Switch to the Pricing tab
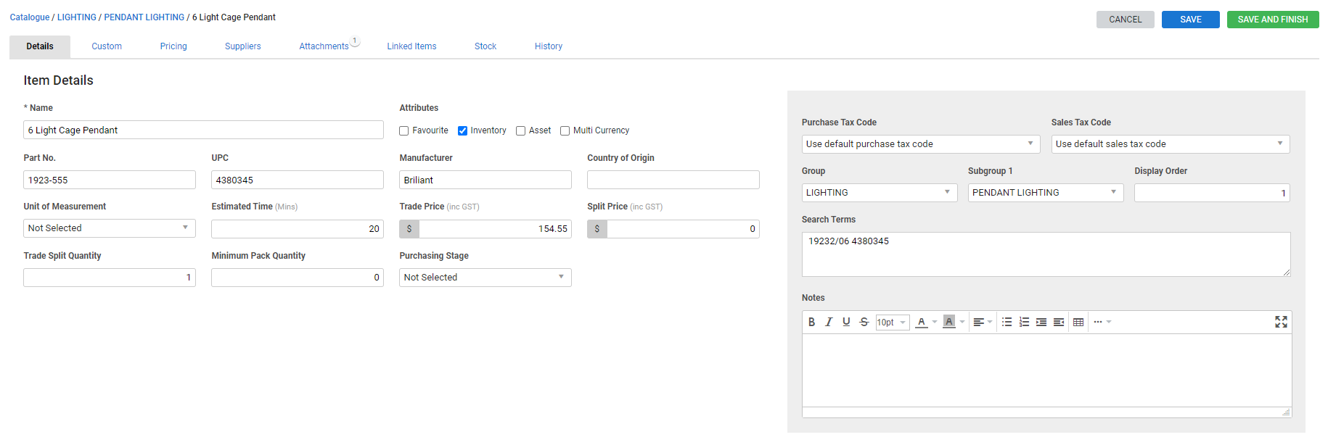Viewport: 1328px width, 445px height. (x=173, y=46)
